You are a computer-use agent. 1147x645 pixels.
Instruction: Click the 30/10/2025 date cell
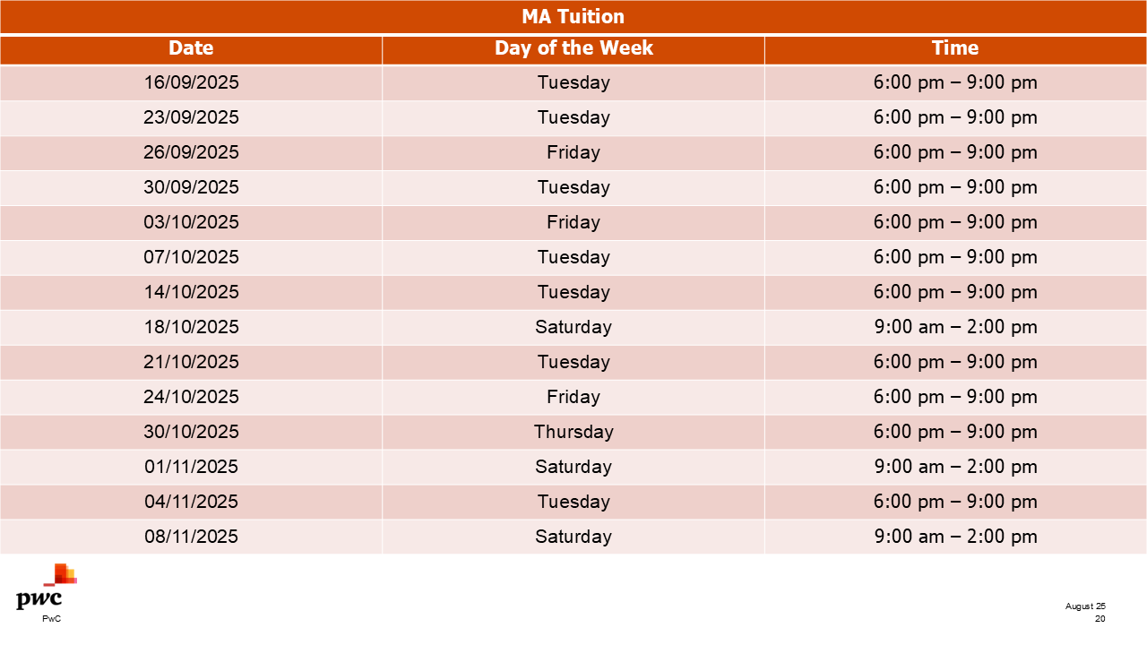192,432
